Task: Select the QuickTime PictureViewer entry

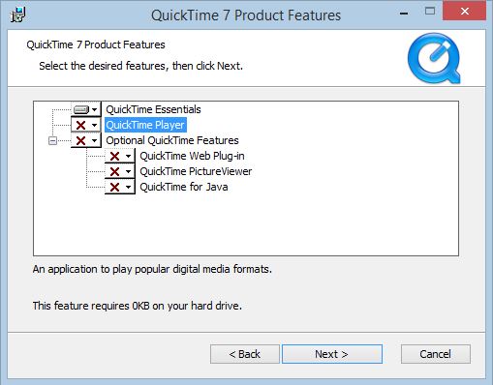Action: point(196,171)
